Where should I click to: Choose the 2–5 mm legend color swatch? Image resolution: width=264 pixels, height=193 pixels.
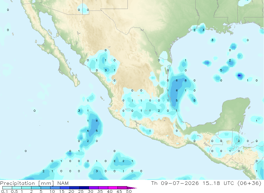pyautogui.click(x=36, y=188)
